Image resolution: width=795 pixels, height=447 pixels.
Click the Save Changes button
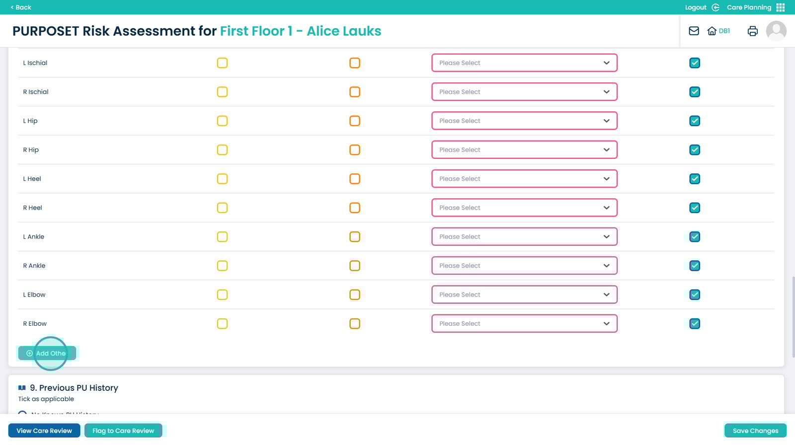(755, 431)
